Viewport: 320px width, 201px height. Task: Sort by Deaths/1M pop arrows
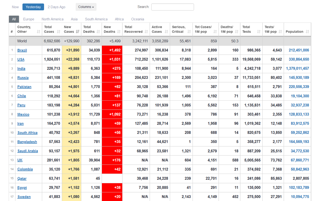237,32
